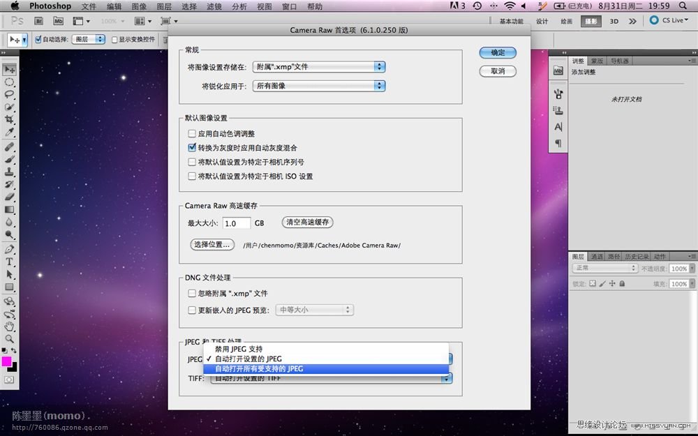Select the 3D Camera Orbit tool

pyautogui.click(x=9, y=314)
